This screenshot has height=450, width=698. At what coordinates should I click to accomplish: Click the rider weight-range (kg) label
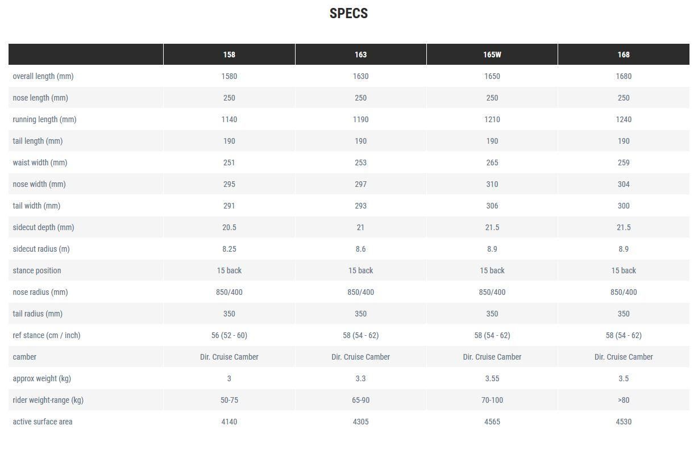[x=48, y=400]
